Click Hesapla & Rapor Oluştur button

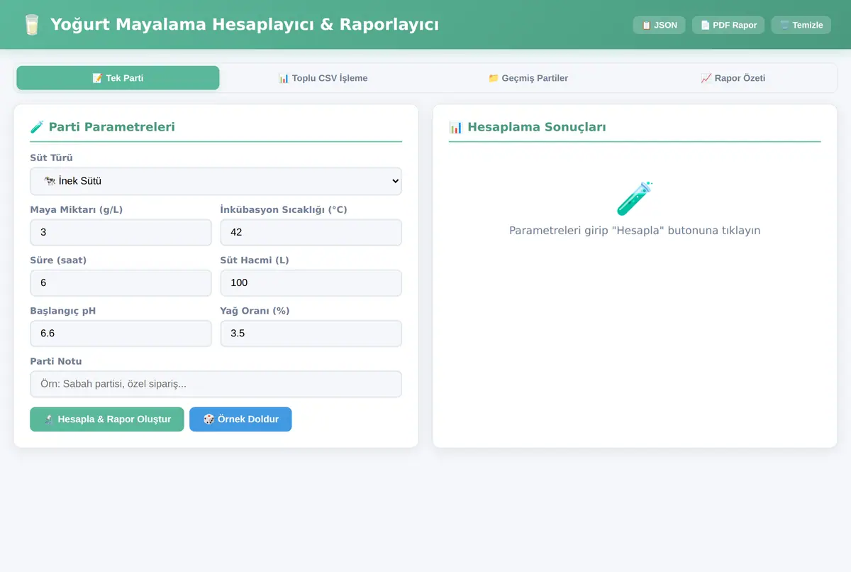[x=107, y=419]
